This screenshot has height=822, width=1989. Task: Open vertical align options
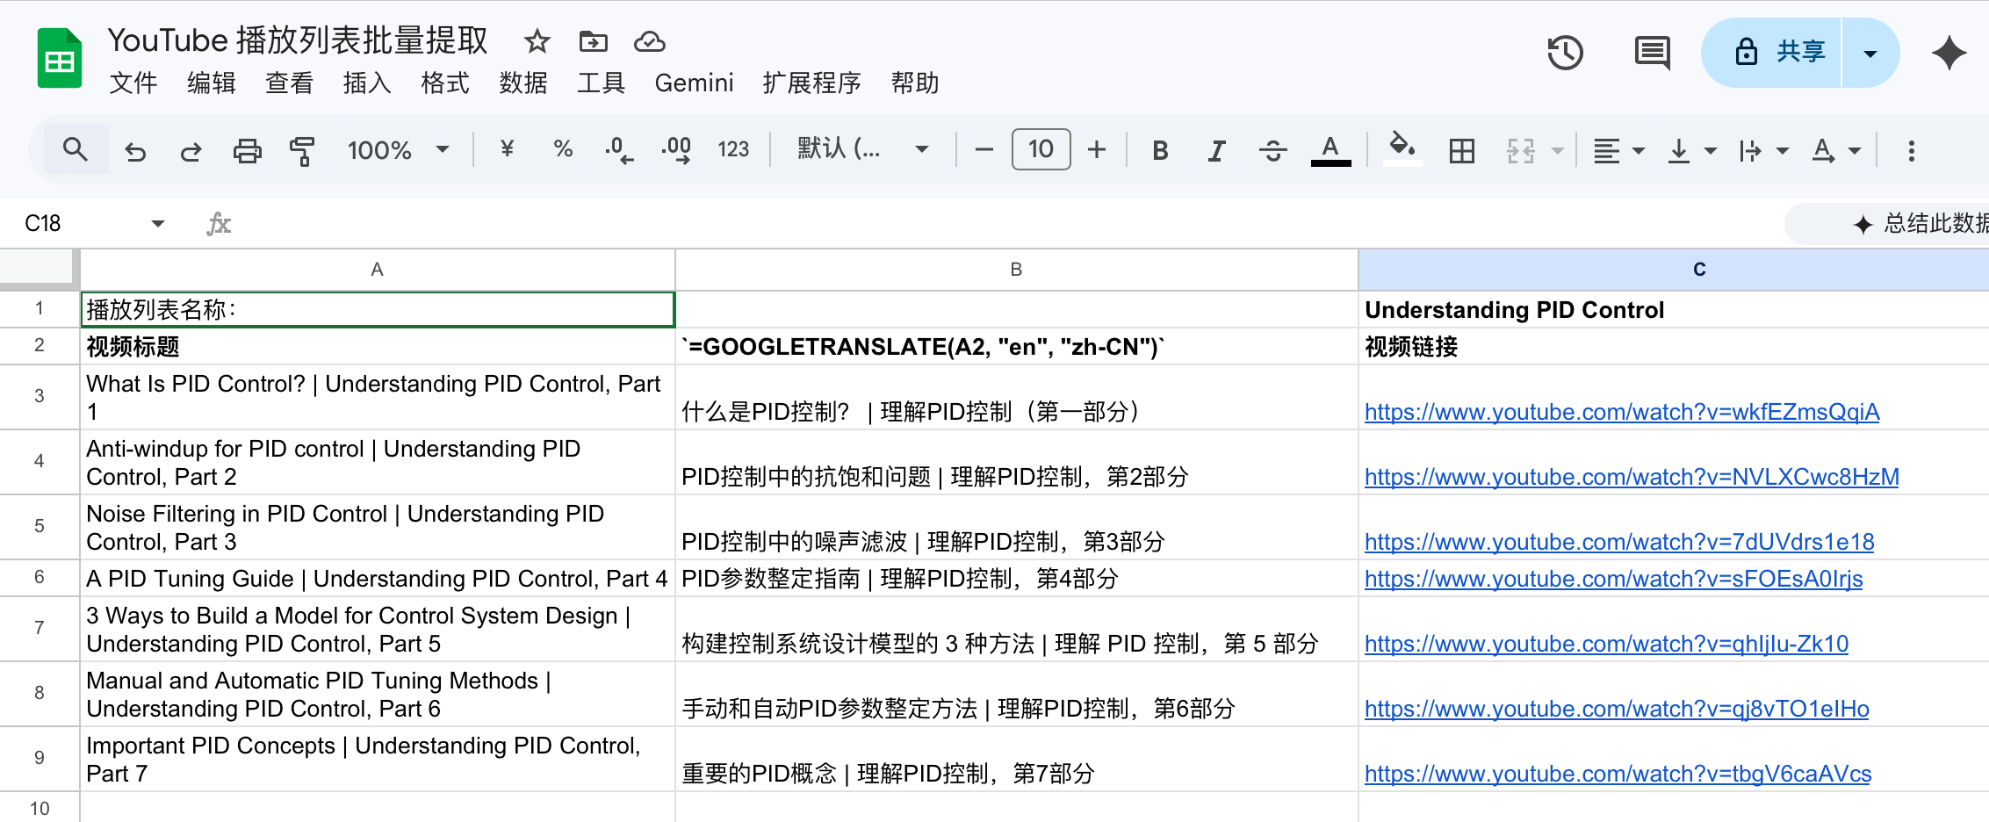1691,151
